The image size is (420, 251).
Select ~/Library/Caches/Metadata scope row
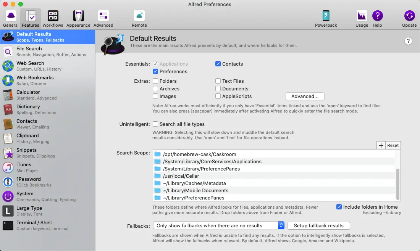274,183
